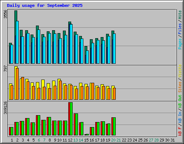Click the cyan pages bar for day 6
184x144 pixels.
click(39, 47)
